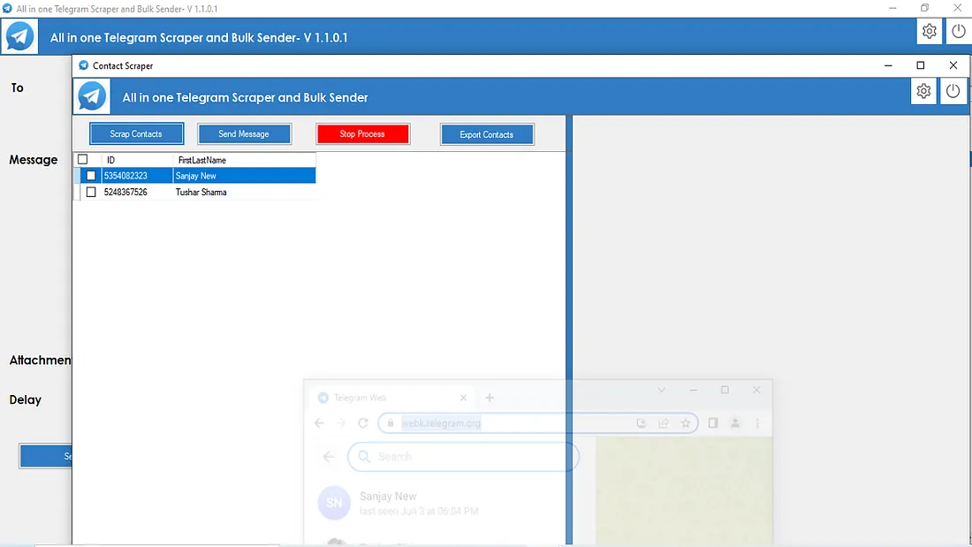
Task: Open the browser three-dot menu
Action: pos(757,423)
